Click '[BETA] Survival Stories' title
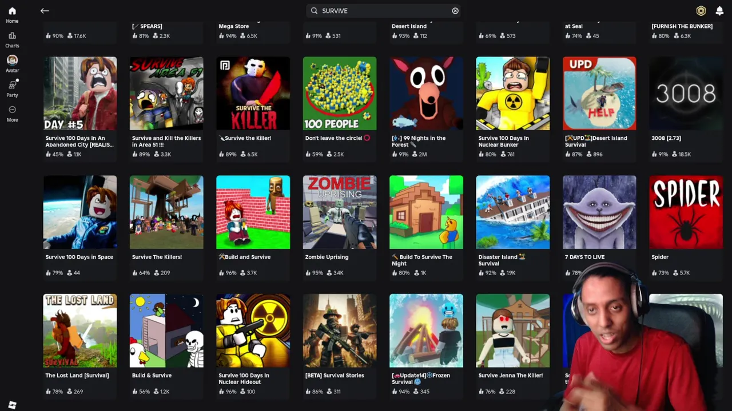The width and height of the screenshot is (732, 411). pos(335,376)
